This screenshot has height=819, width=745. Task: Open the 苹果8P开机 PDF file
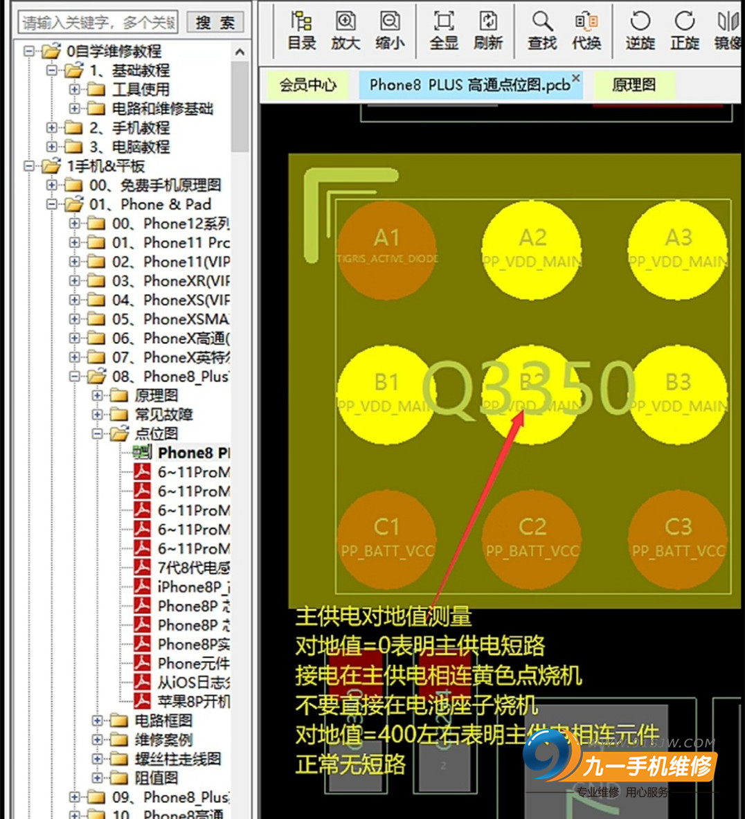click(182, 701)
